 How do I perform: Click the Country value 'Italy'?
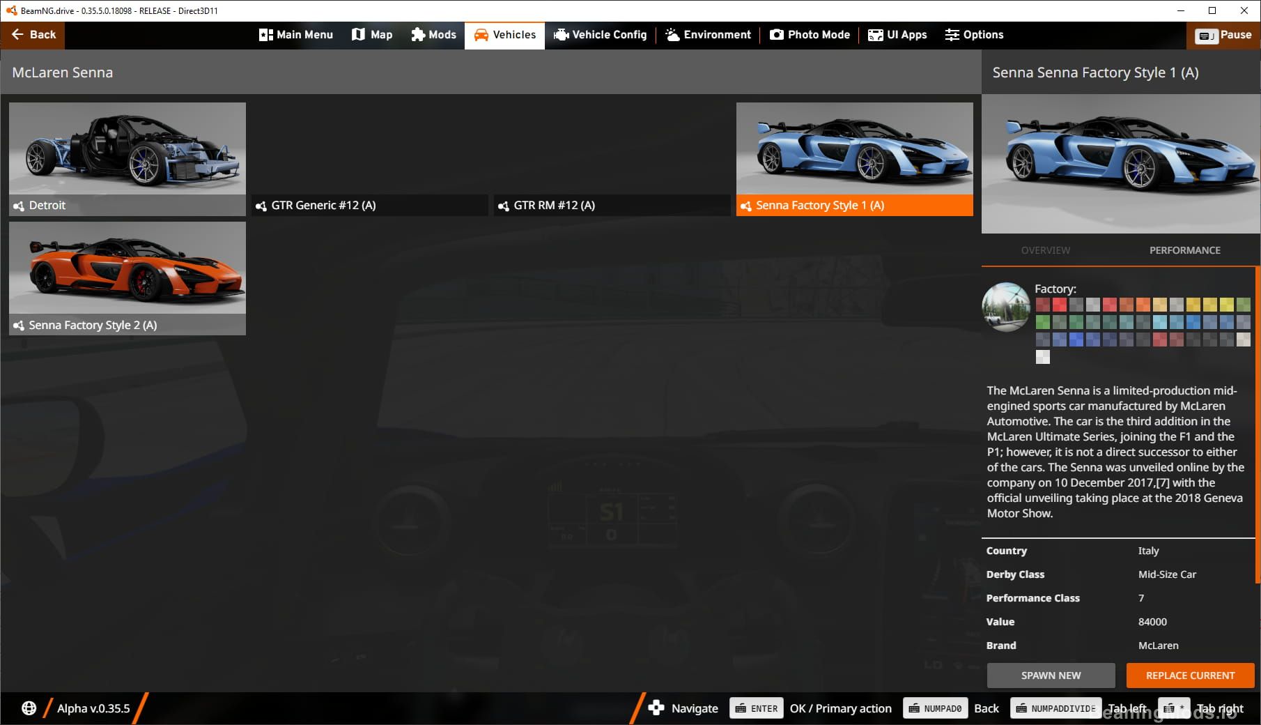coord(1148,551)
